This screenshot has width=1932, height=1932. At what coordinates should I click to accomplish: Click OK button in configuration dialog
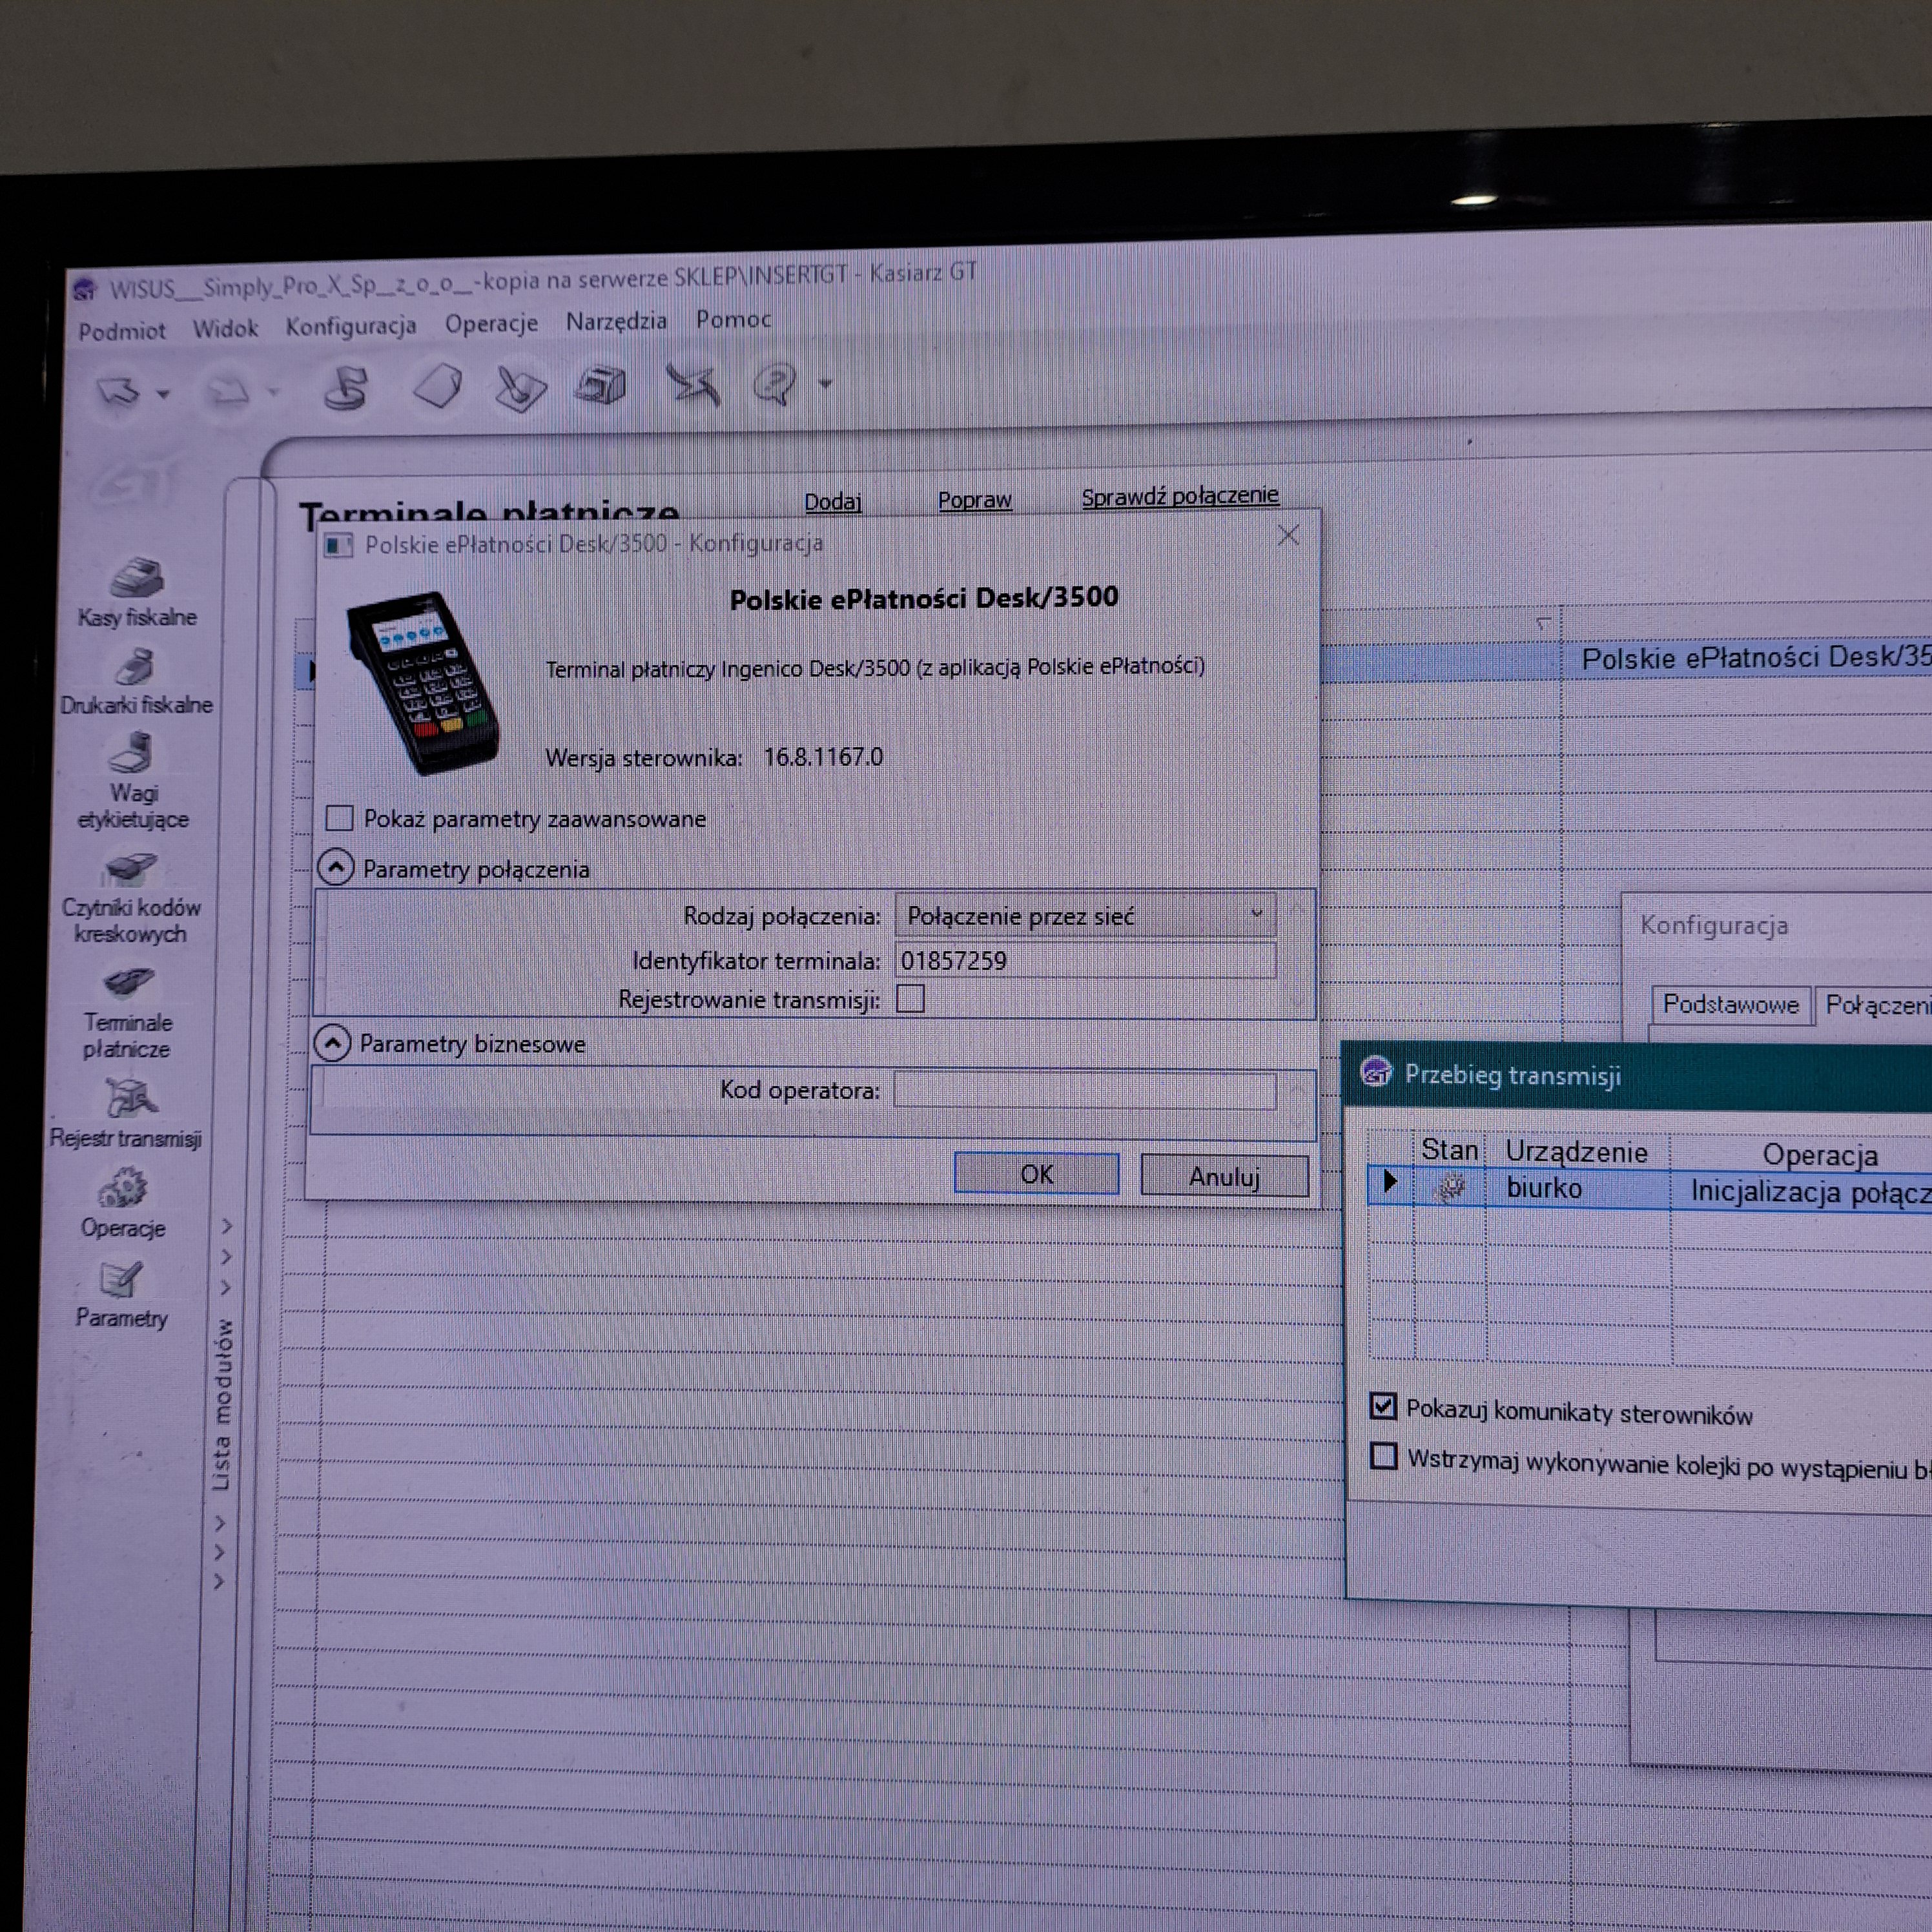pos(1036,1174)
